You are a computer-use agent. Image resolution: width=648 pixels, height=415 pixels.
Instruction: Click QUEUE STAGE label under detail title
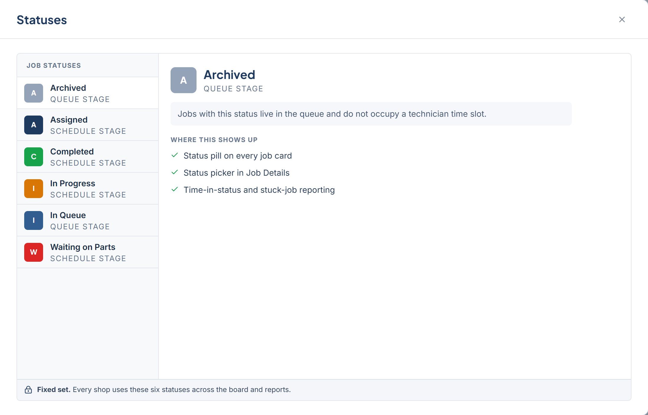click(233, 89)
